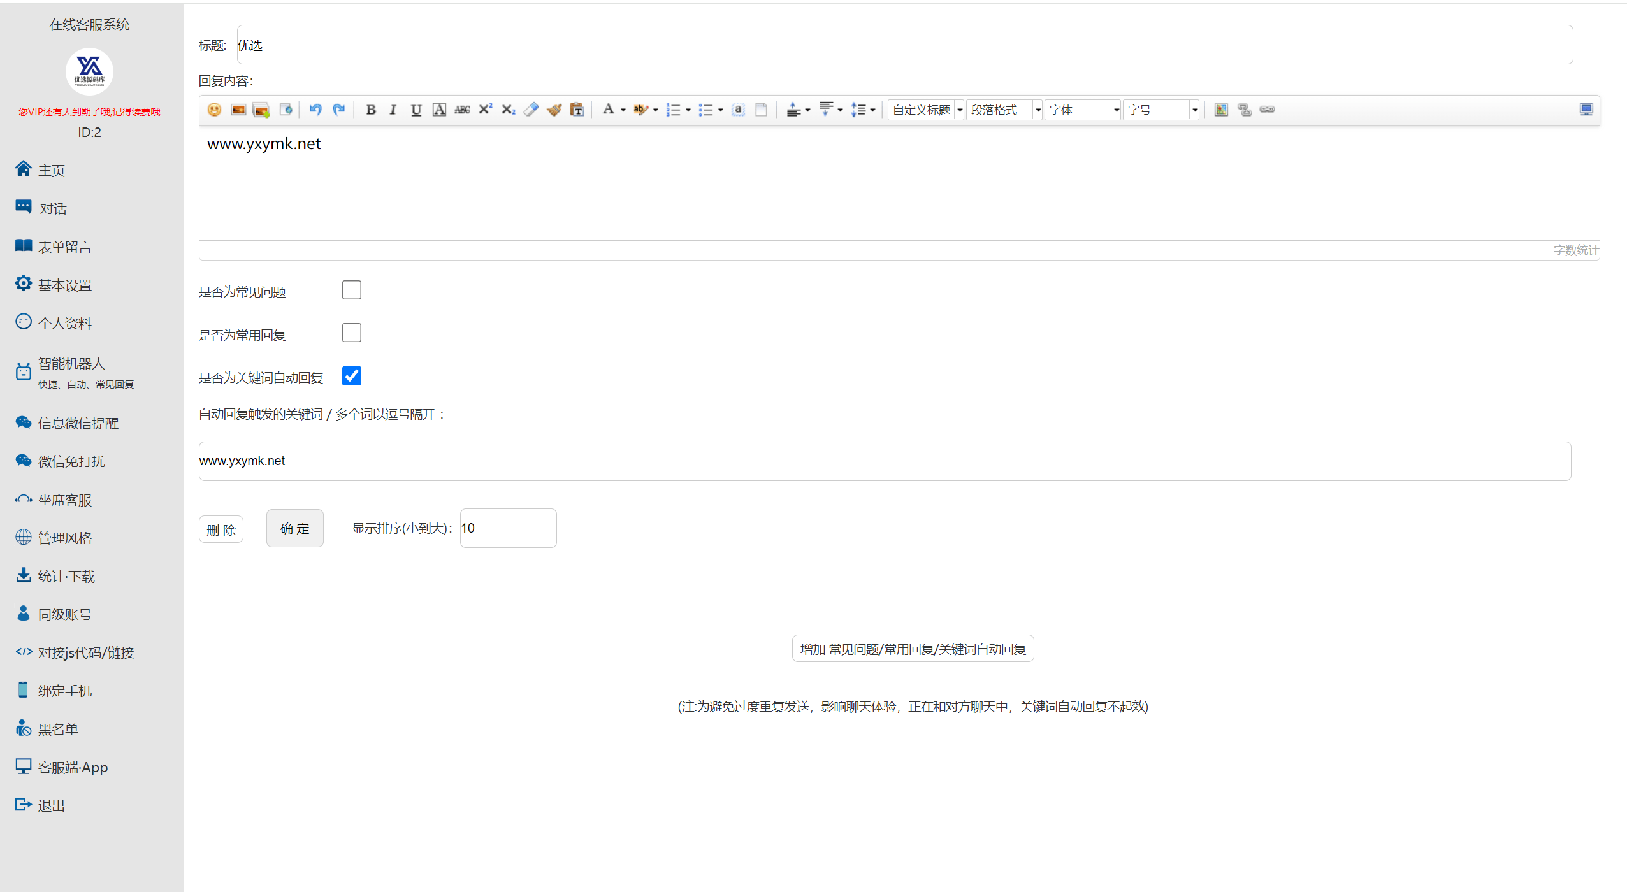Click the 增加 常见问题/常用回复/关键词自动回复 button
1627x892 pixels.
[x=913, y=649]
